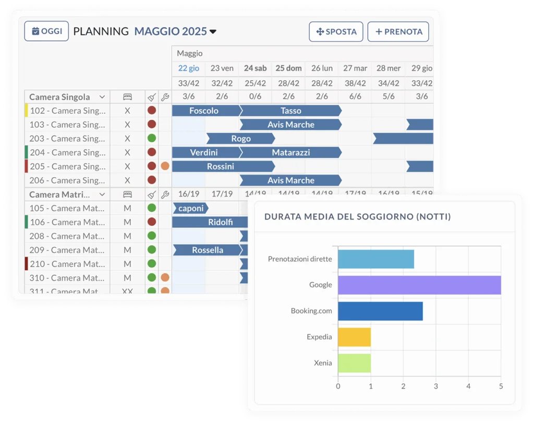Collapse the Camera Singola group

pos(102,97)
